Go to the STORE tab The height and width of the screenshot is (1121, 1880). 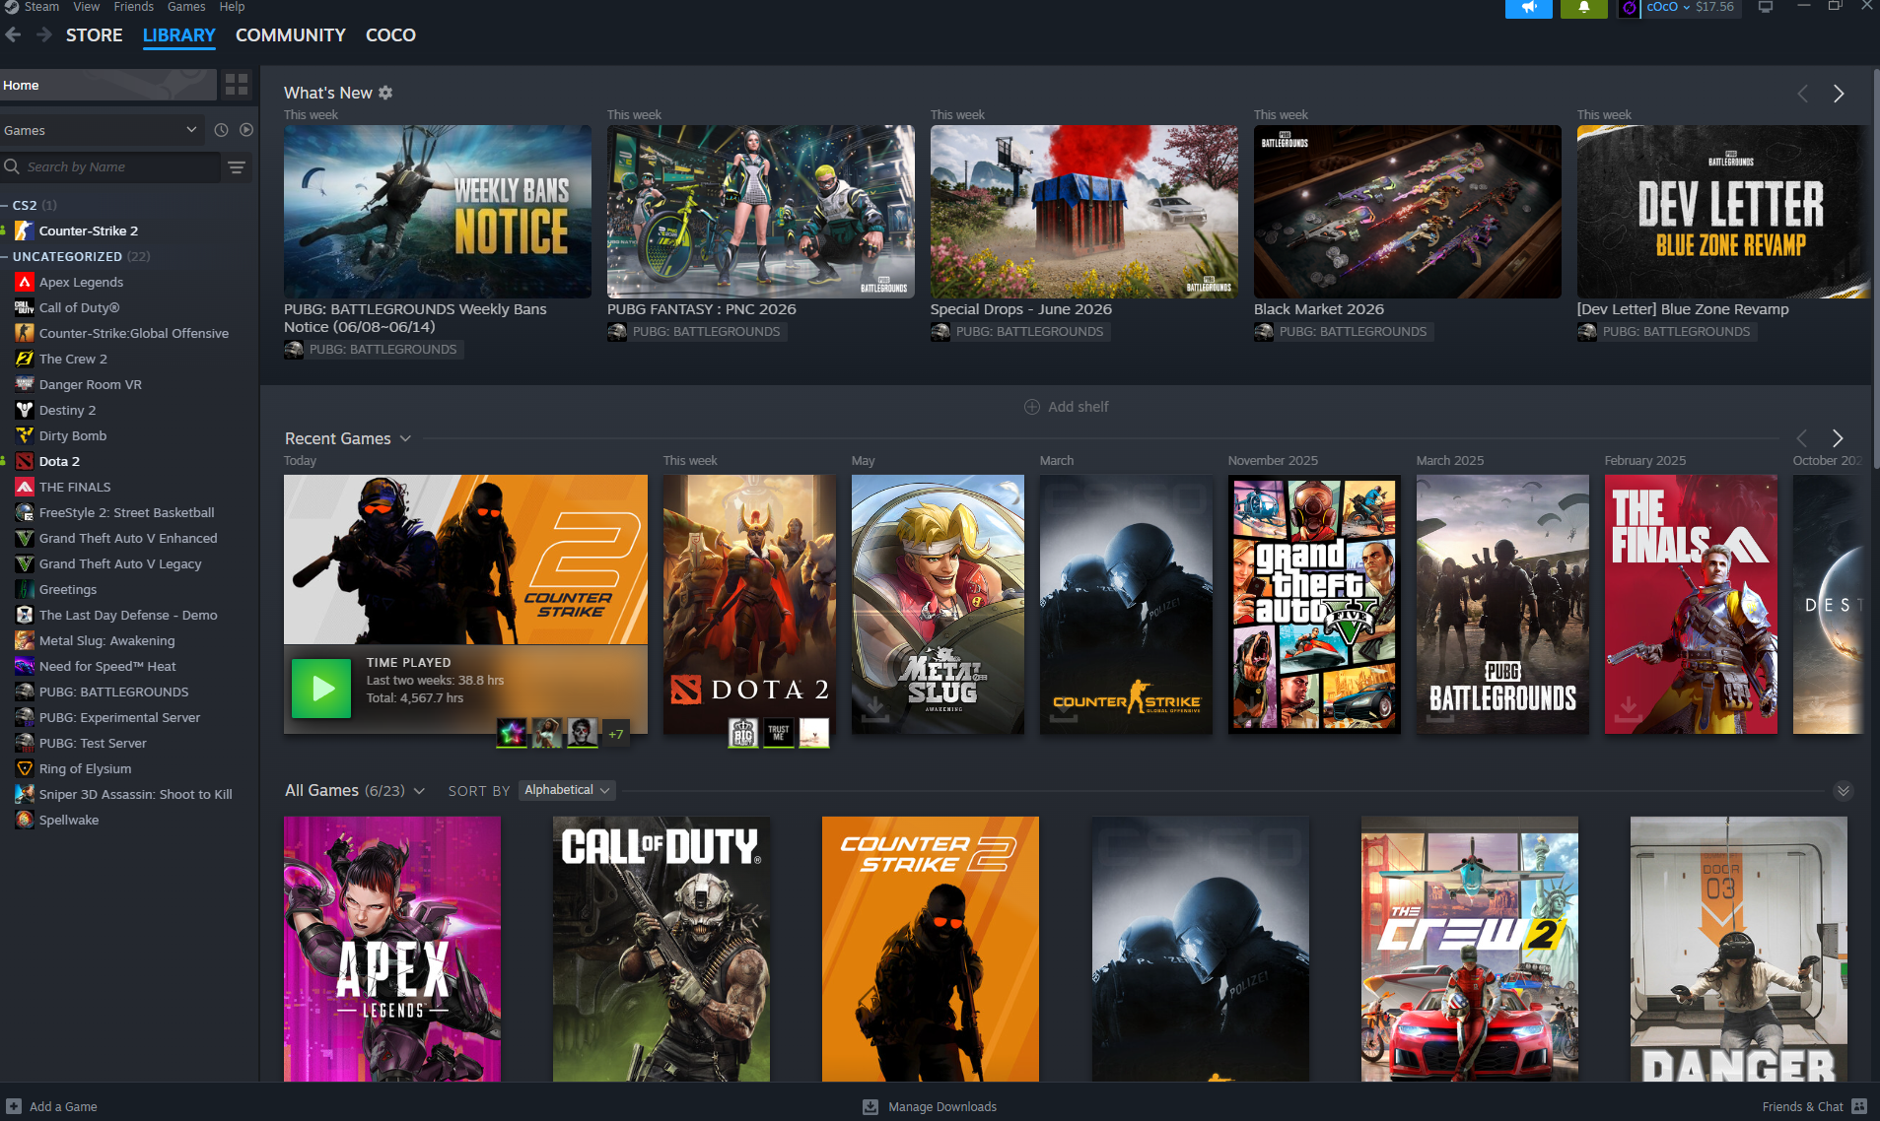(x=95, y=35)
